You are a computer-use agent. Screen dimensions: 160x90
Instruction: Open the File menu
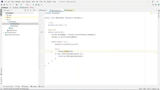(5, 2)
